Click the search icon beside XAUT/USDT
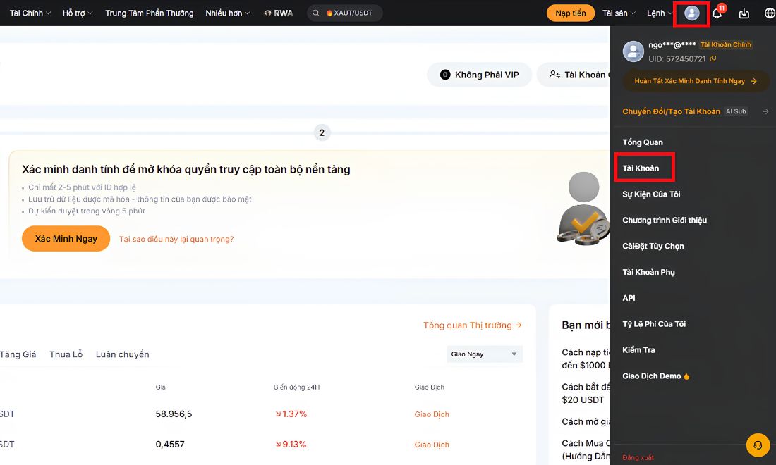Screen dimensions: 776x465 tap(316, 13)
